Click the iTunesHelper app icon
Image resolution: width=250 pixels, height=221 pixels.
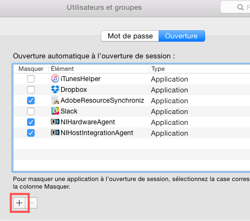[x=55, y=79]
